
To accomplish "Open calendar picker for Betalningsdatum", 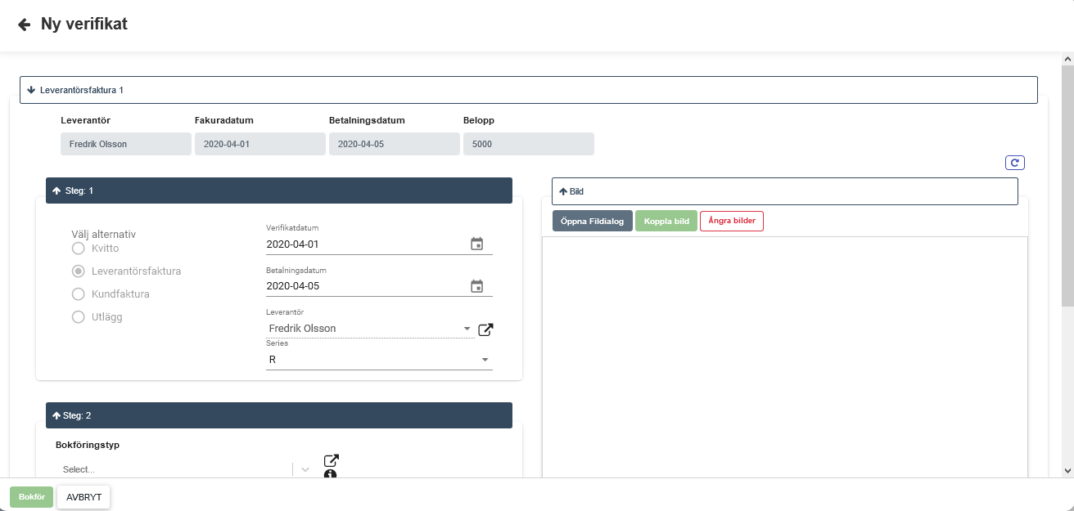I will 477,286.
